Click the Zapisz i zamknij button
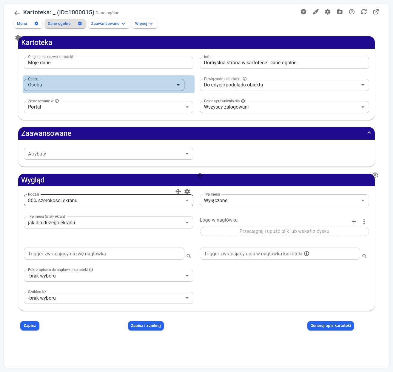 click(146, 326)
